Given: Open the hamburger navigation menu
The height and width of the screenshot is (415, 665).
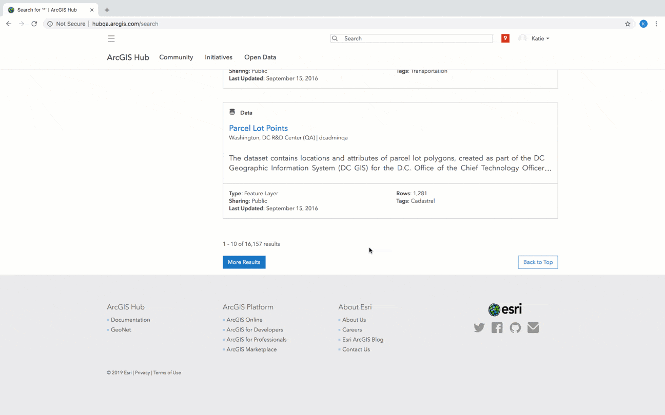Looking at the screenshot, I should (111, 38).
